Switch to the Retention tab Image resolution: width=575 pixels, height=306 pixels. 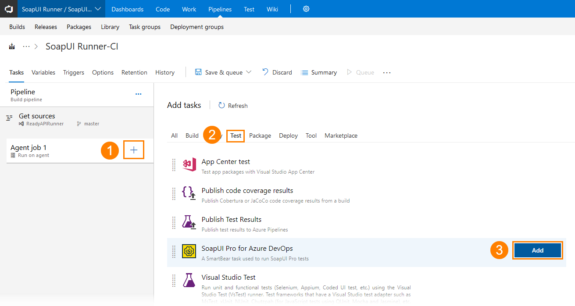pyautogui.click(x=135, y=72)
